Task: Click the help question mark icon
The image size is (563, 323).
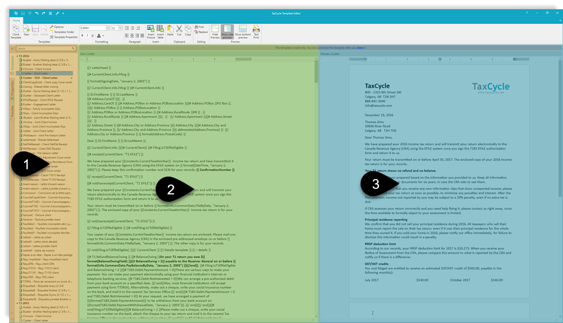Action: click(527, 13)
